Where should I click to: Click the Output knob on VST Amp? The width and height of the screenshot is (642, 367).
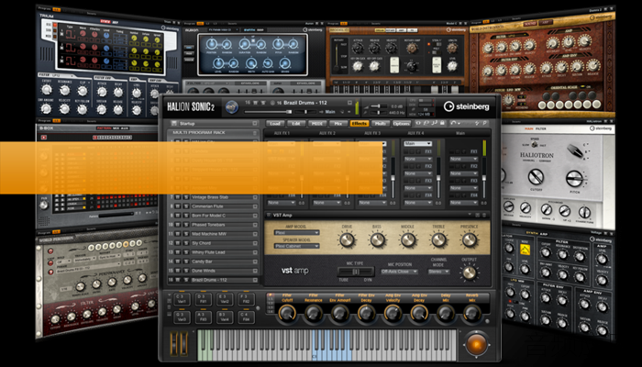point(470,272)
